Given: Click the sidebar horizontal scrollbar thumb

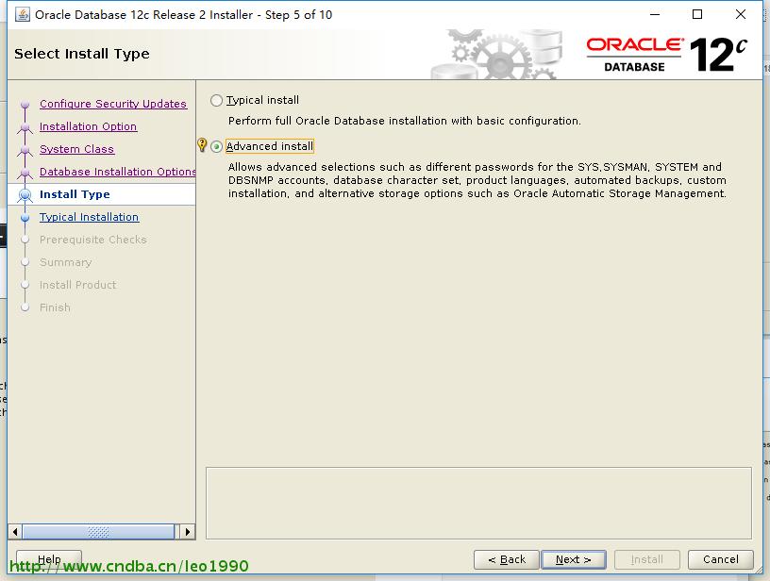Looking at the screenshot, I should (98, 532).
